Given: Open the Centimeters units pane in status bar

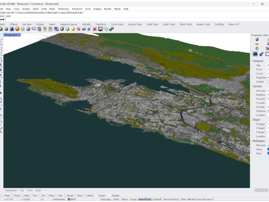Looking at the screenshot, I should coord(59,199).
